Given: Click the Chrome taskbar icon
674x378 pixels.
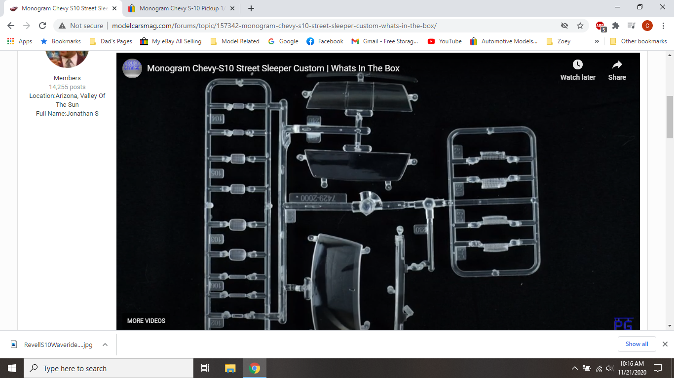Looking at the screenshot, I should pos(255,368).
